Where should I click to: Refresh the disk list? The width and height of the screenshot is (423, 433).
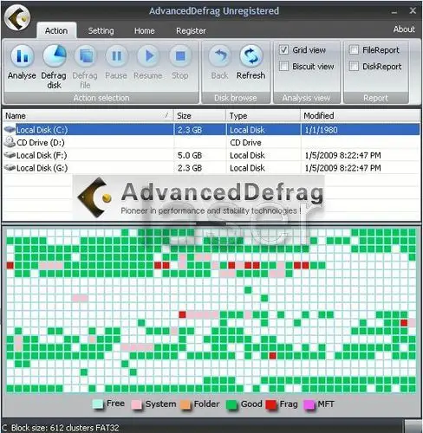(251, 55)
